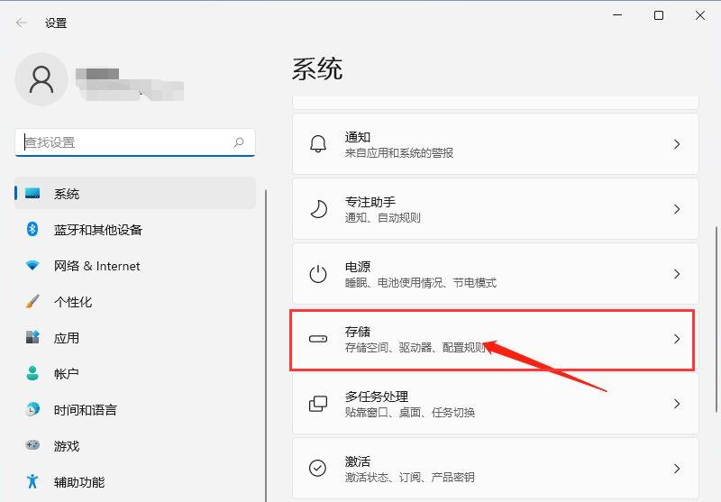
Task: Click the 时间和语言 globe clock icon
Action: pyautogui.click(x=32, y=409)
